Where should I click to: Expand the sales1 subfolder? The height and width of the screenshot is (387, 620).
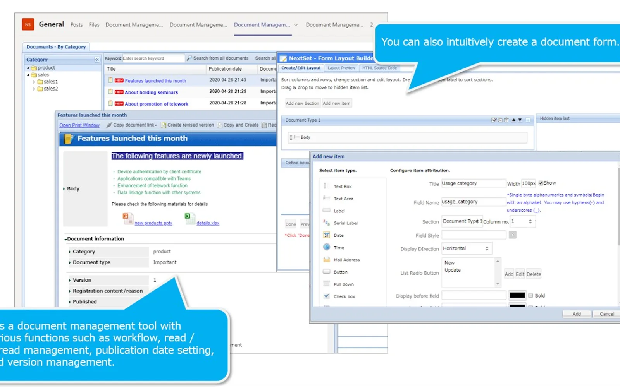click(x=34, y=82)
